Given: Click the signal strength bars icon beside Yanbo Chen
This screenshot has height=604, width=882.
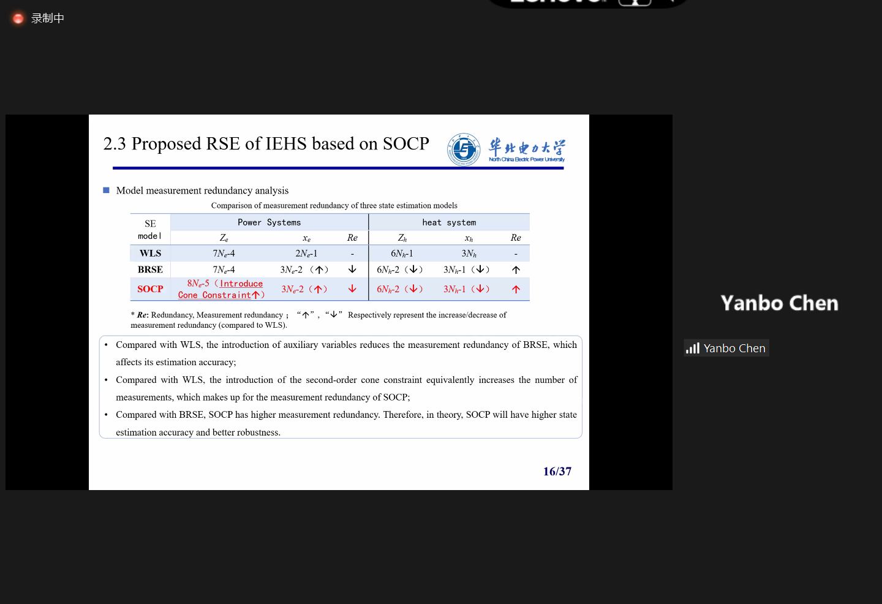Looking at the screenshot, I should coord(693,348).
